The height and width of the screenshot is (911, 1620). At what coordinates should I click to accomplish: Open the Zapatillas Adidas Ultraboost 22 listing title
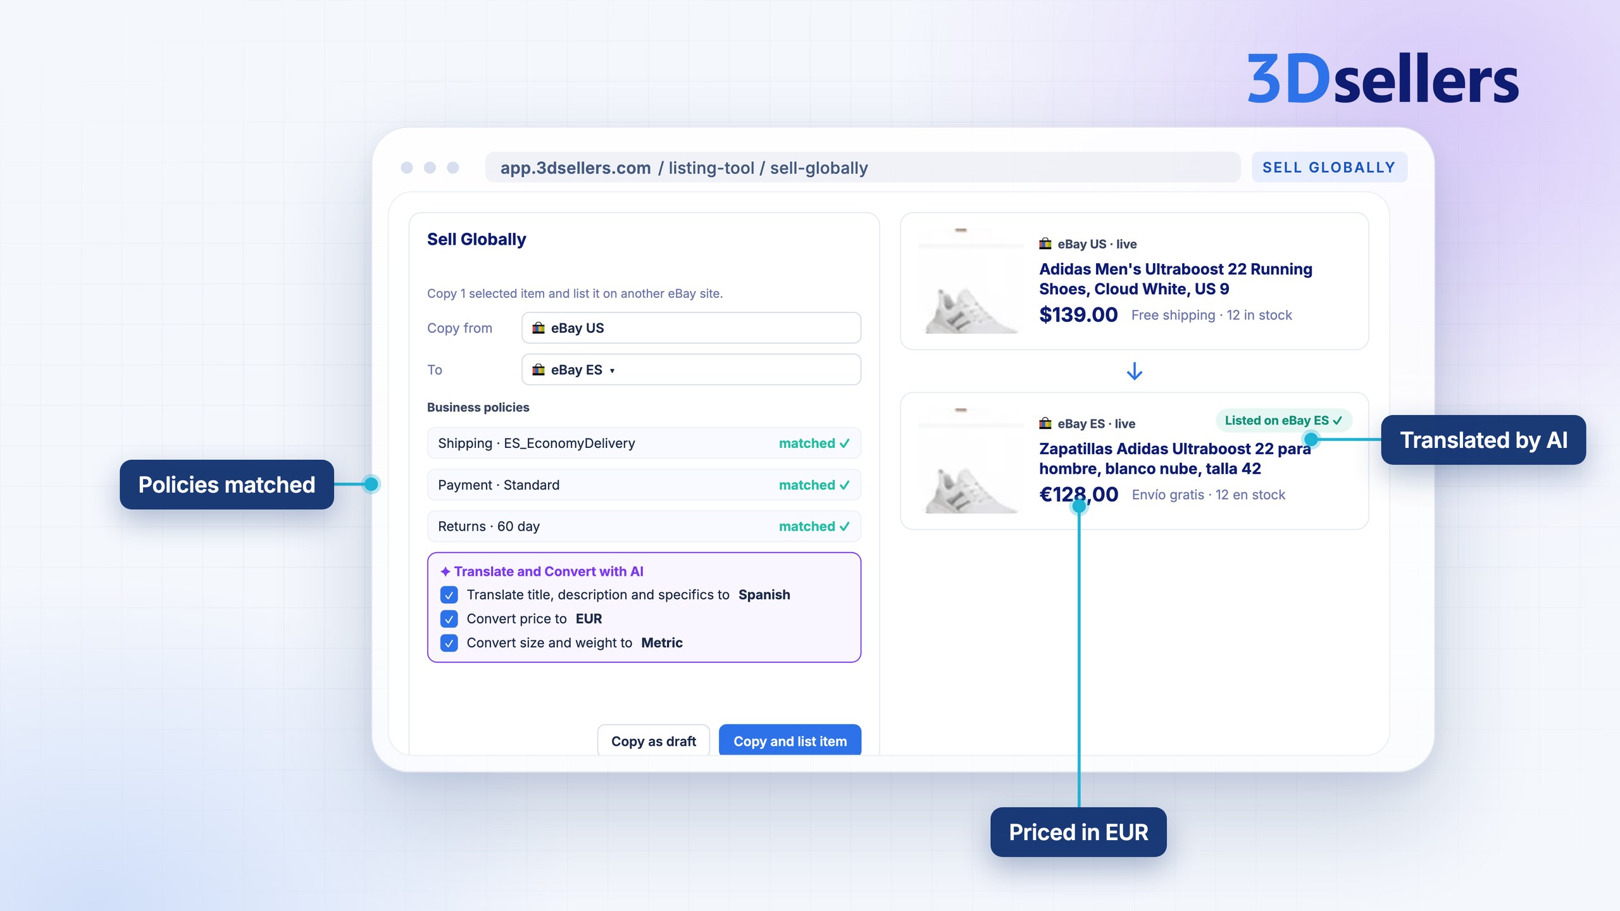(1174, 459)
